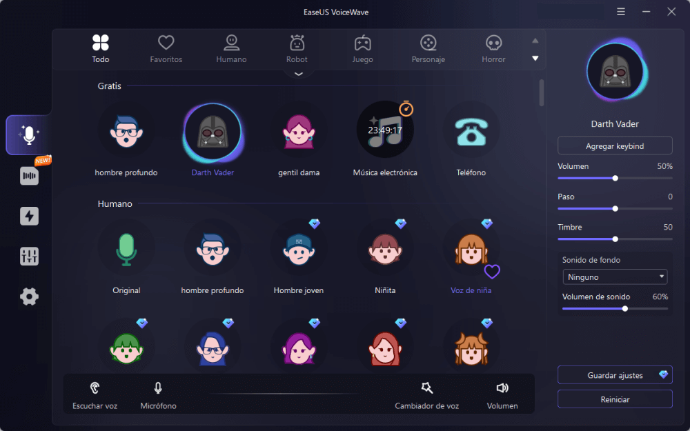The image size is (690, 431).
Task: Switch to the Juego tab
Action: pos(363,49)
